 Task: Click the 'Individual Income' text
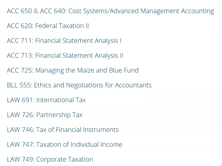coord(96,144)
